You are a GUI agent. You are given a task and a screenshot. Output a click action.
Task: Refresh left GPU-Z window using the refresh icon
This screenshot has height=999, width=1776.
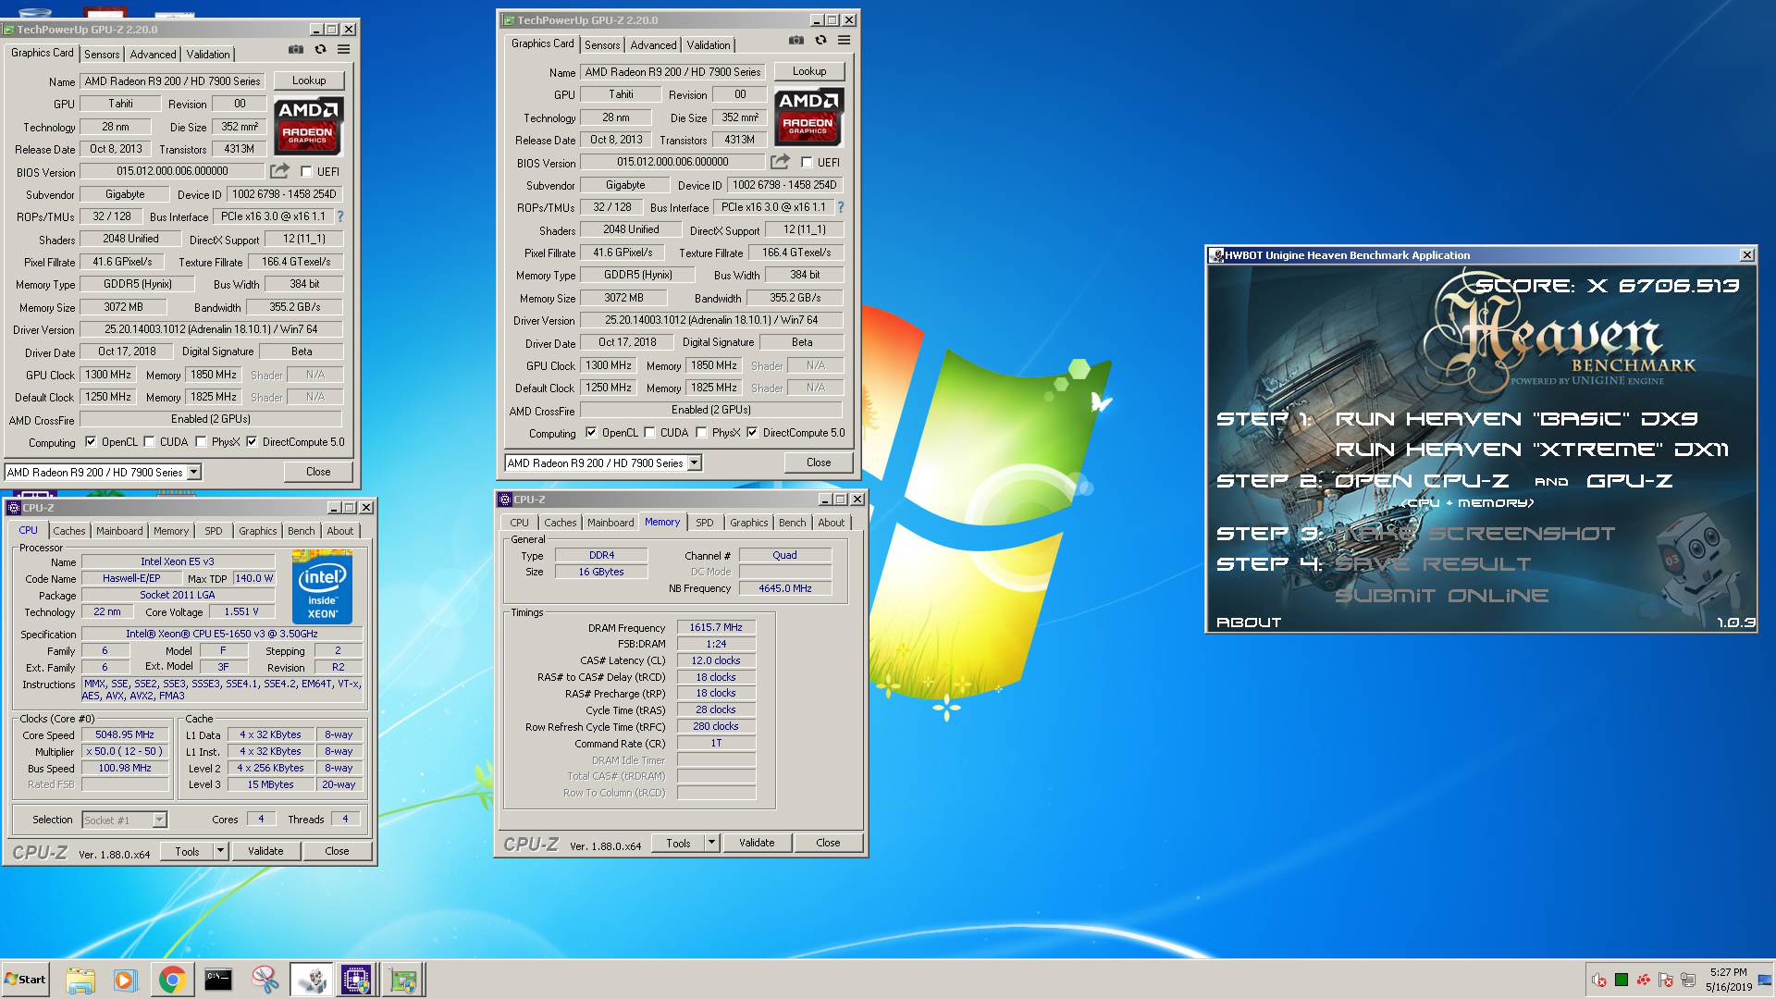320,50
